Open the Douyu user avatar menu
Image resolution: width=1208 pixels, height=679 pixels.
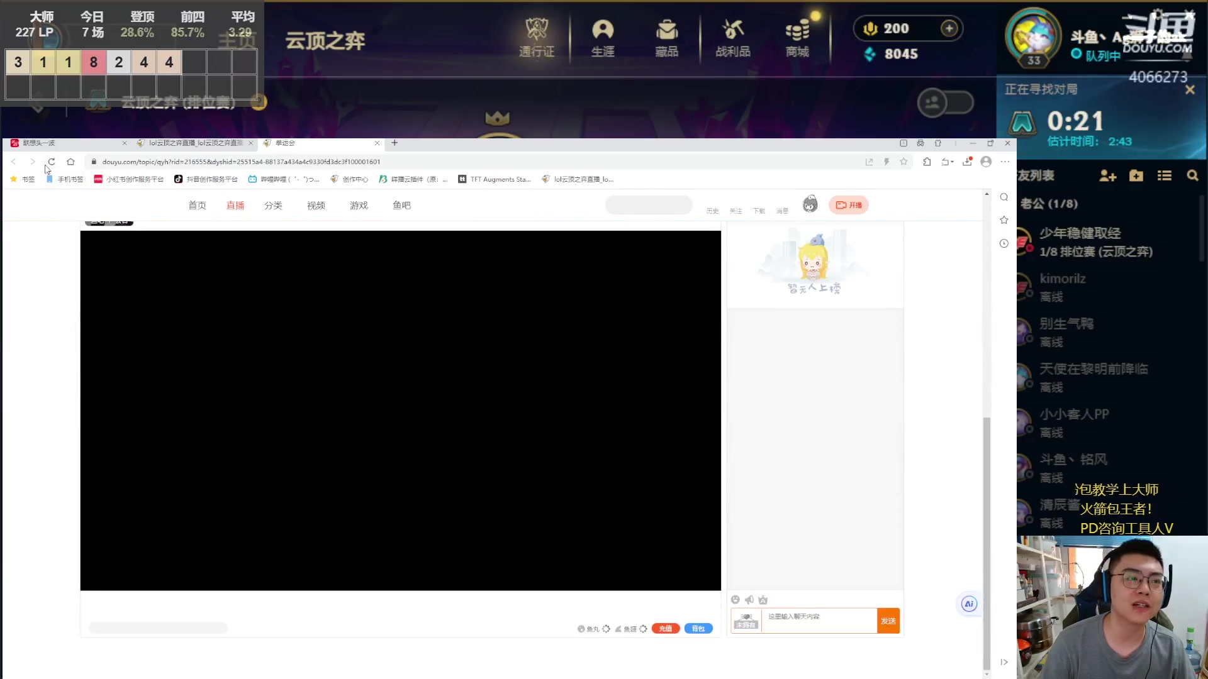[810, 204]
